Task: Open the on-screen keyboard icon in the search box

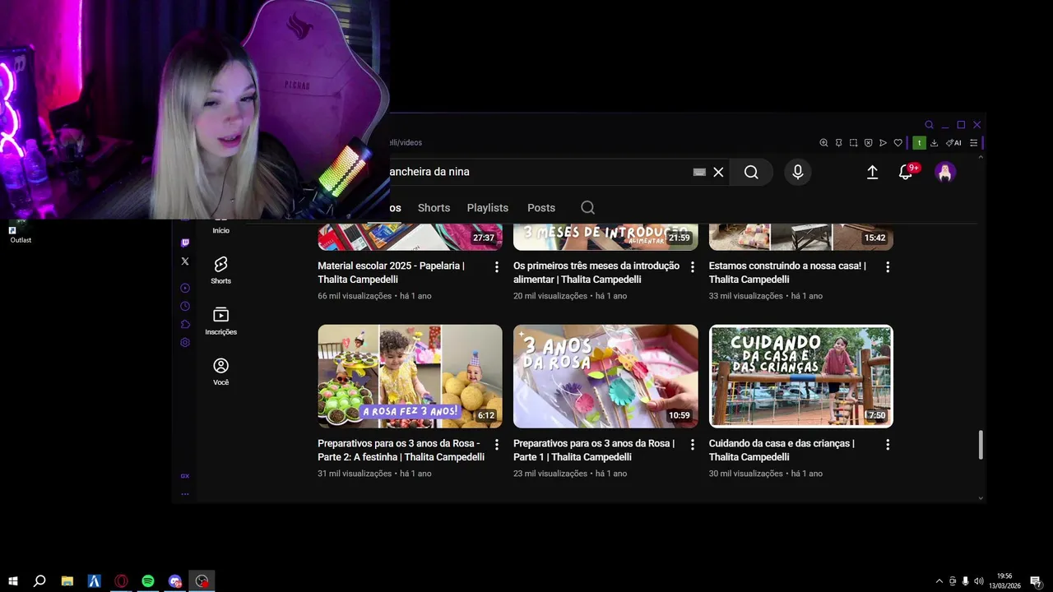Action: (699, 172)
